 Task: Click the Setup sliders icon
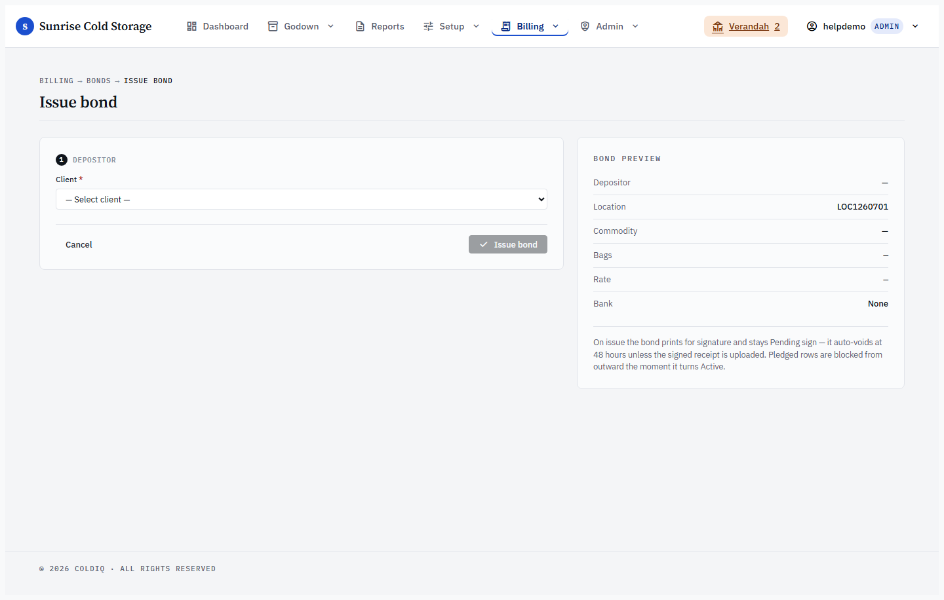click(428, 26)
